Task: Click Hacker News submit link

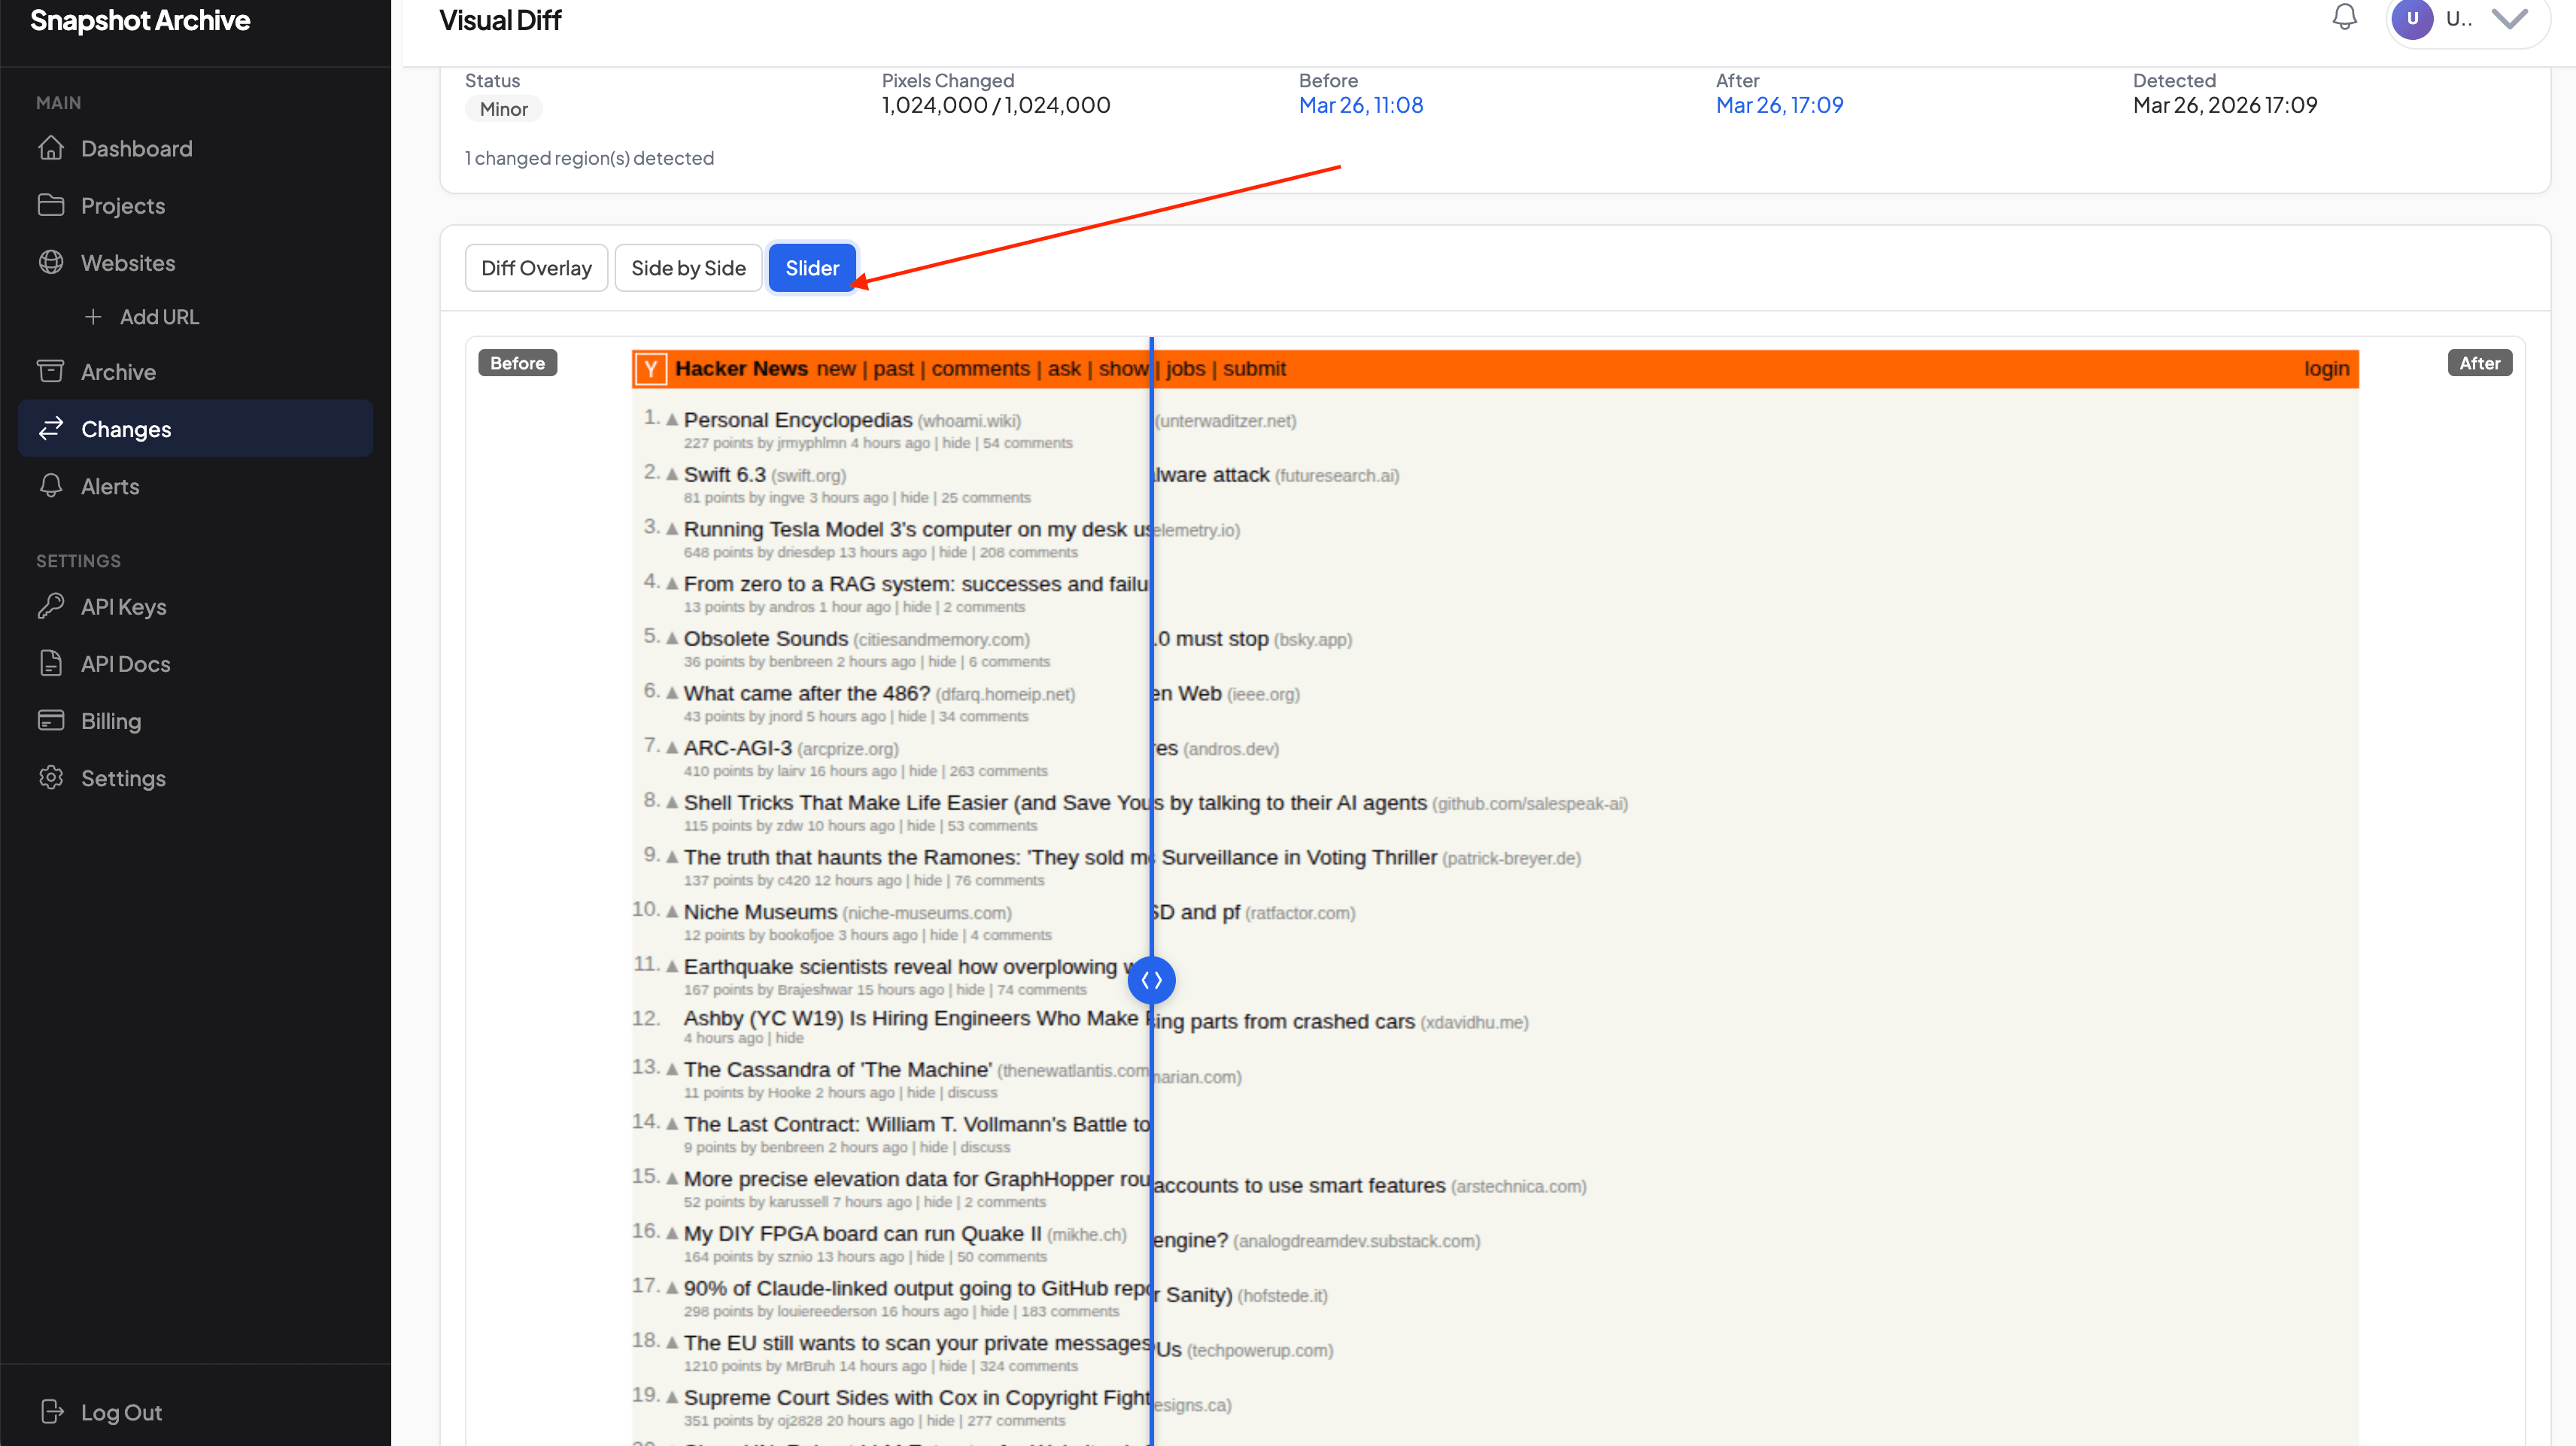Action: [x=1254, y=369]
